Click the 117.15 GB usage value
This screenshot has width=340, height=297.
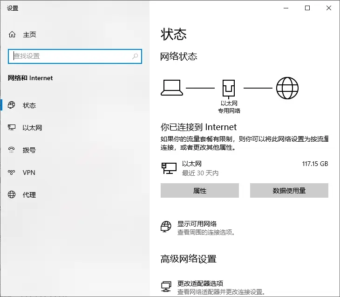click(x=315, y=164)
